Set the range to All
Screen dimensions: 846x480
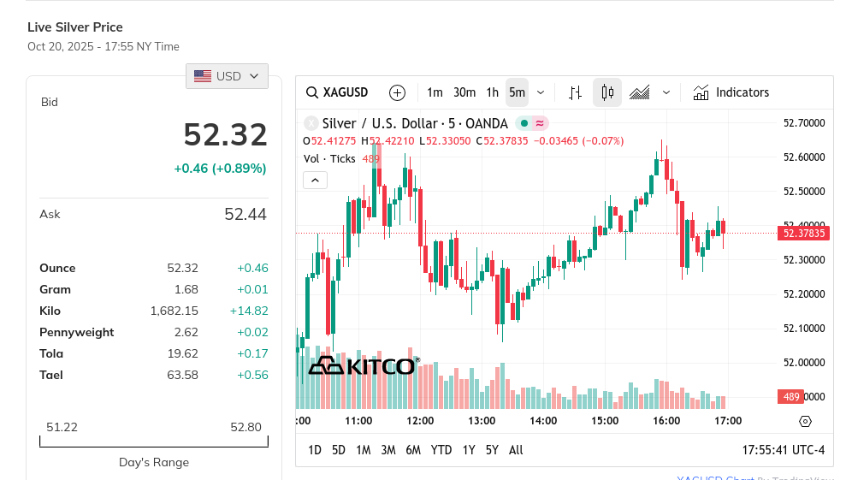click(x=516, y=450)
